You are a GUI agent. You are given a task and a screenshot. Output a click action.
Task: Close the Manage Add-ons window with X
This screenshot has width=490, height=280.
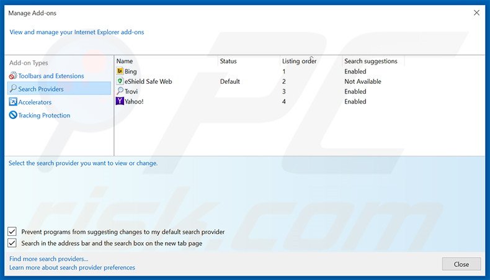pos(476,13)
